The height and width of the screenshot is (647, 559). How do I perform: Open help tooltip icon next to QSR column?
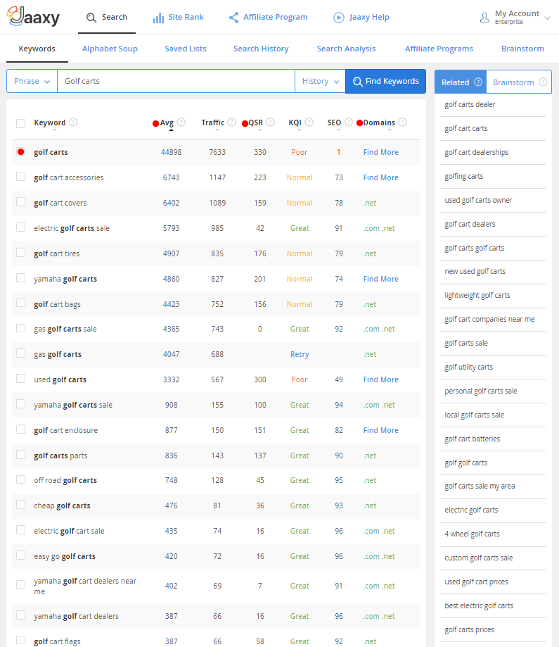(x=271, y=122)
